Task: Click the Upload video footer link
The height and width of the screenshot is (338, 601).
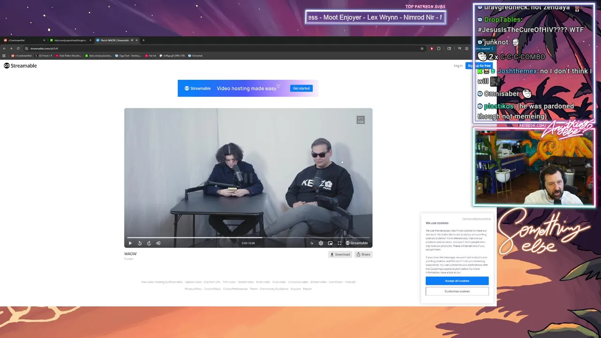Action: click(x=193, y=282)
